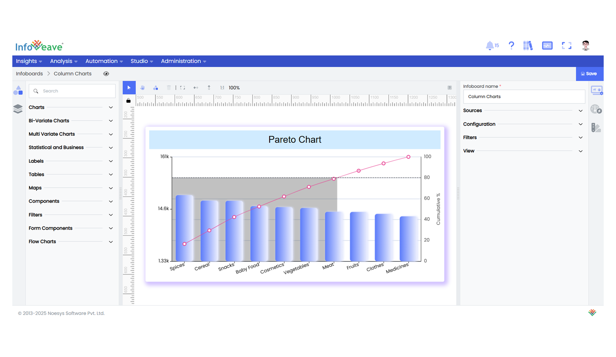This screenshot has height=357, width=616.
Task: Open the Studio menu
Action: click(142, 61)
